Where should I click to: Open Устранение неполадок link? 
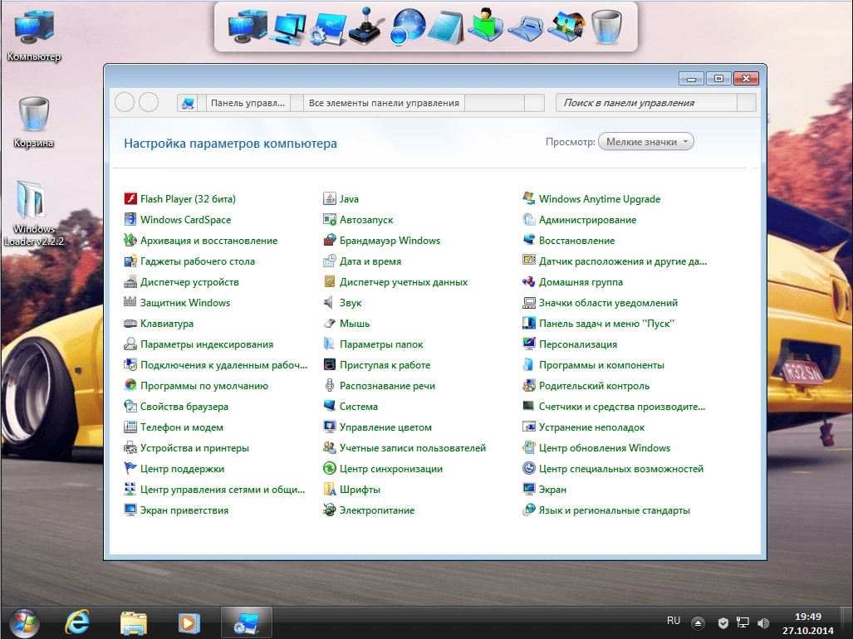591,427
